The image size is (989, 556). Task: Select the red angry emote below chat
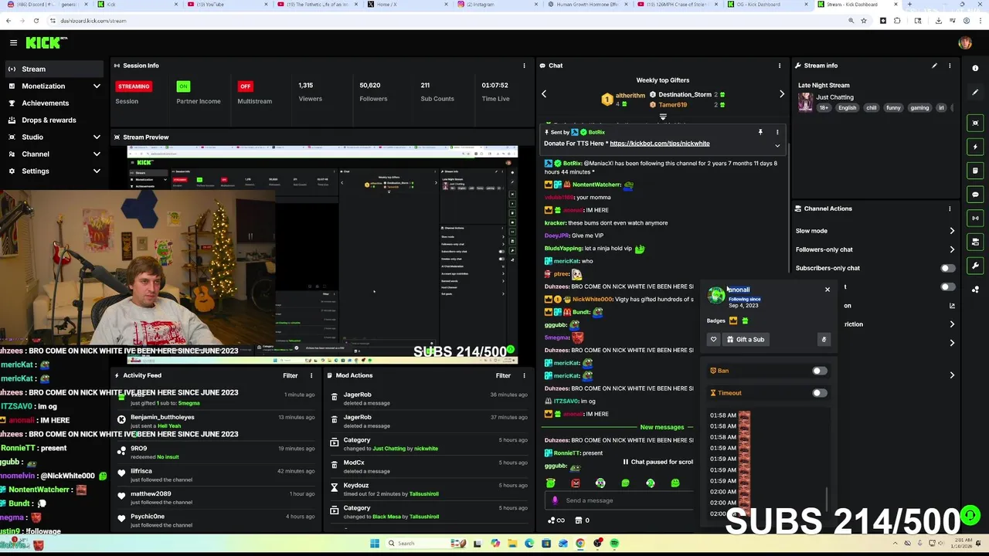575,483
